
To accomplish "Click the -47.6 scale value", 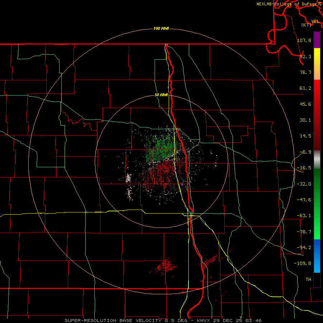I will [304, 200].
